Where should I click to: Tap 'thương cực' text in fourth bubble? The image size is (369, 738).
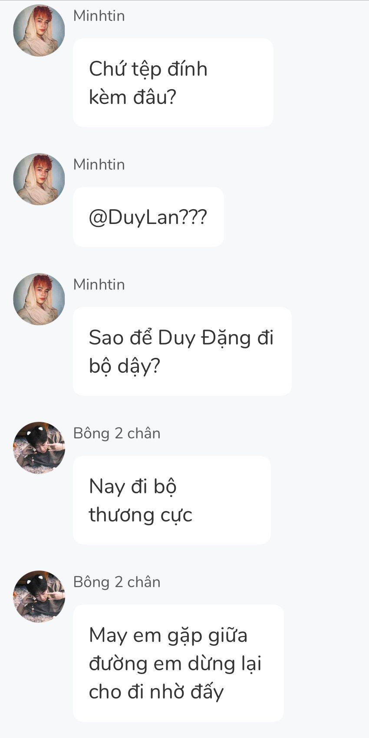point(140,515)
